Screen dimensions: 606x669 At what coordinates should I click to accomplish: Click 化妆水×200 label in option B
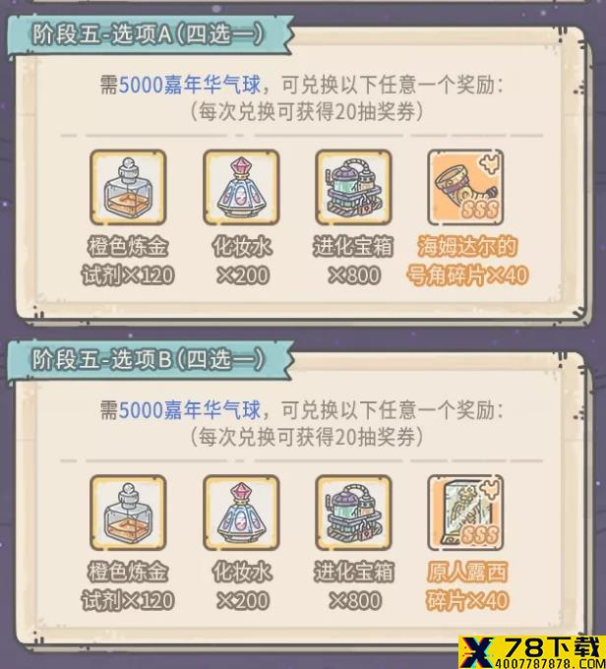[242, 585]
